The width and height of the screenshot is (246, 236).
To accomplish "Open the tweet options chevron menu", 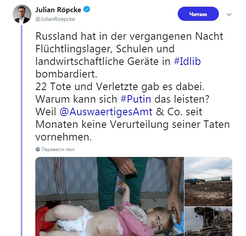I will [230, 15].
